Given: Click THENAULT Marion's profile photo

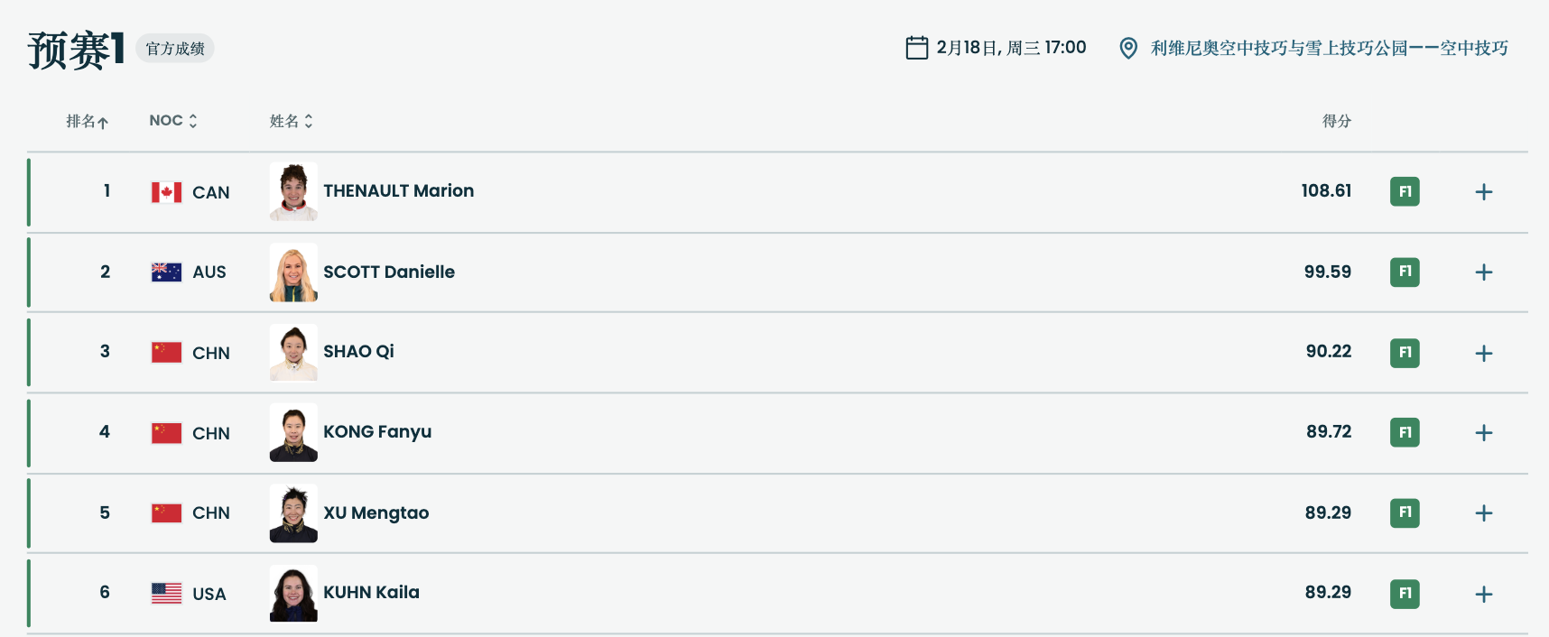Looking at the screenshot, I should tap(293, 191).
